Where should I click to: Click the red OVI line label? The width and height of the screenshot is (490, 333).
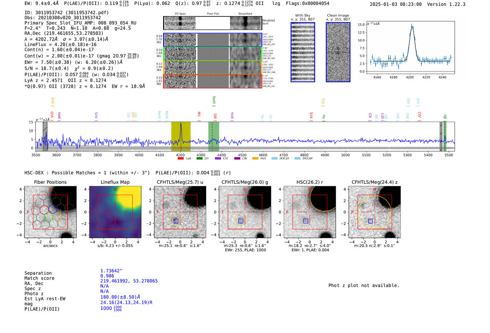coord(52,117)
